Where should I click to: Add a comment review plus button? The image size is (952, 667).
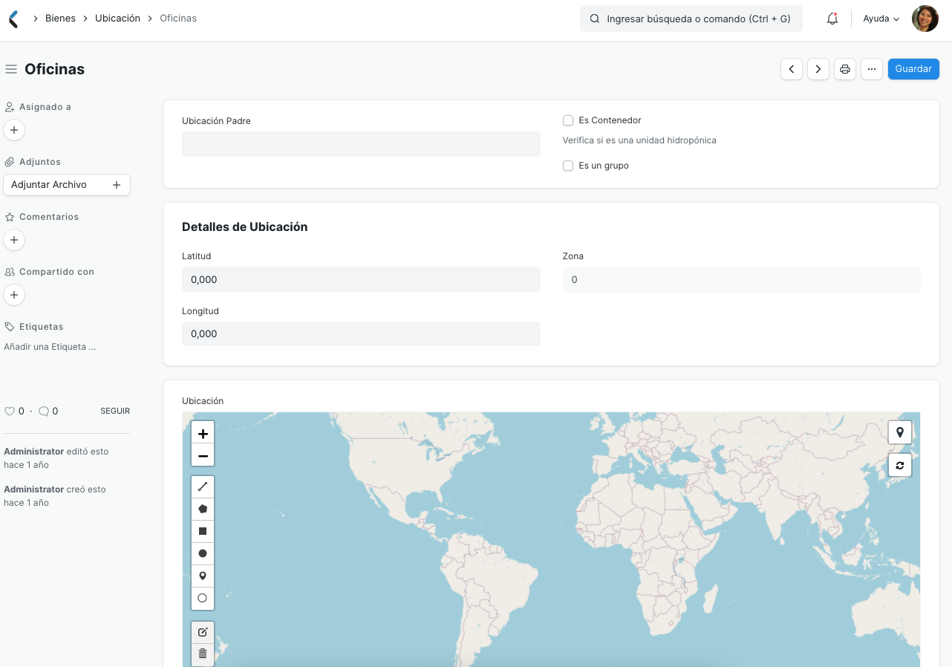pos(14,240)
